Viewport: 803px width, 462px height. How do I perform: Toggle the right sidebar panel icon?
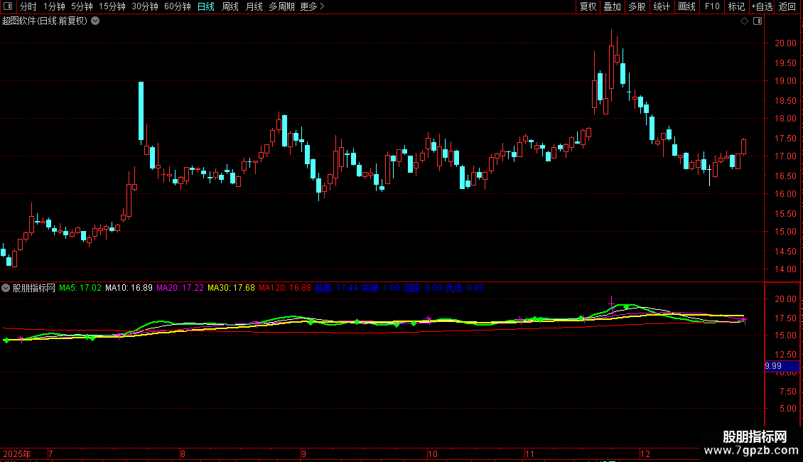(x=758, y=21)
